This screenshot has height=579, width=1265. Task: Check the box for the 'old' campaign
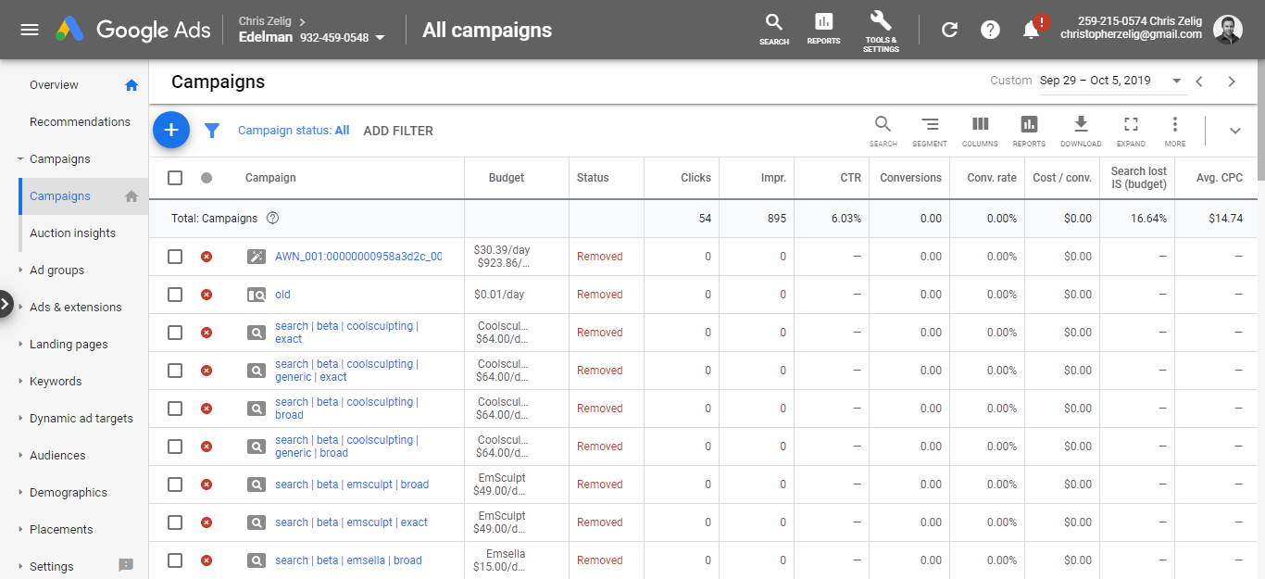(x=175, y=295)
